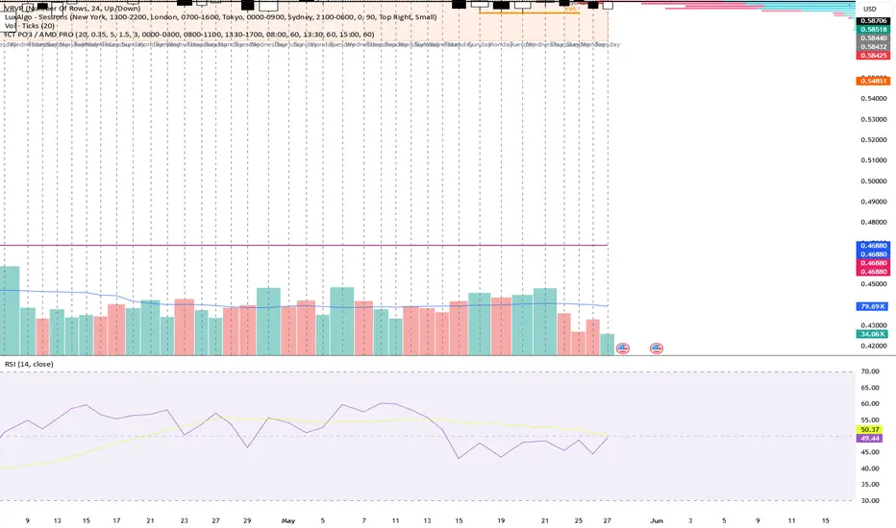Click the 0.54000 price axis label
The image size is (896, 528).
click(x=874, y=98)
